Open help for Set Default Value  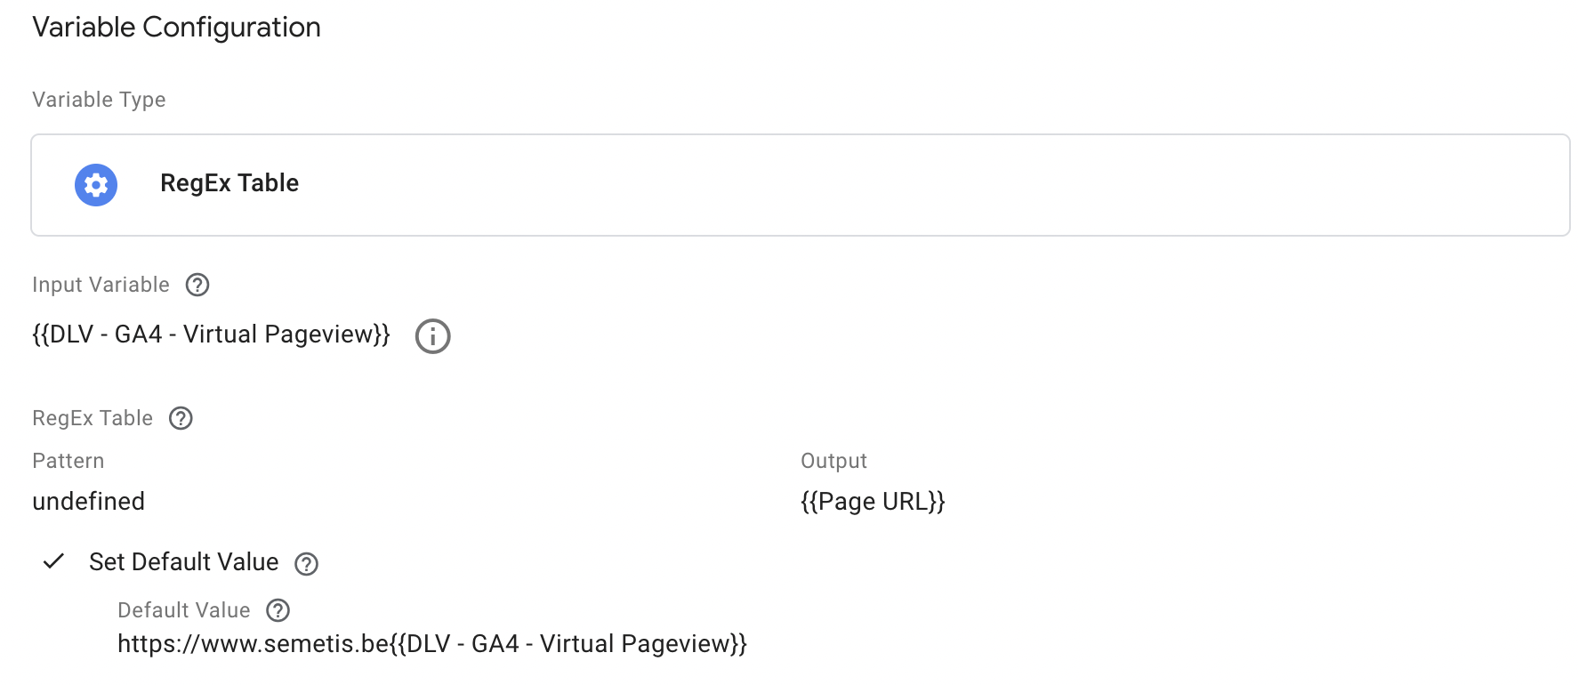[x=307, y=564]
